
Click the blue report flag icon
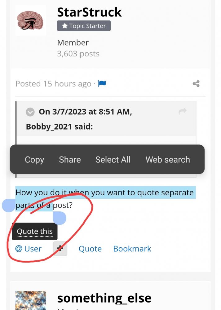(102, 84)
